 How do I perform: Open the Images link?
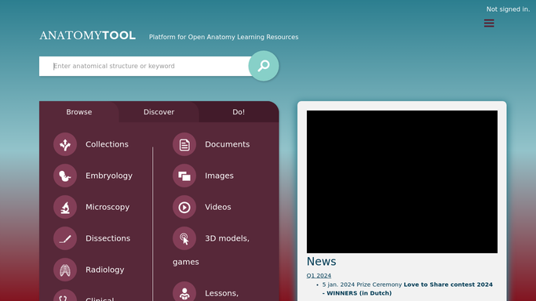coord(219,176)
